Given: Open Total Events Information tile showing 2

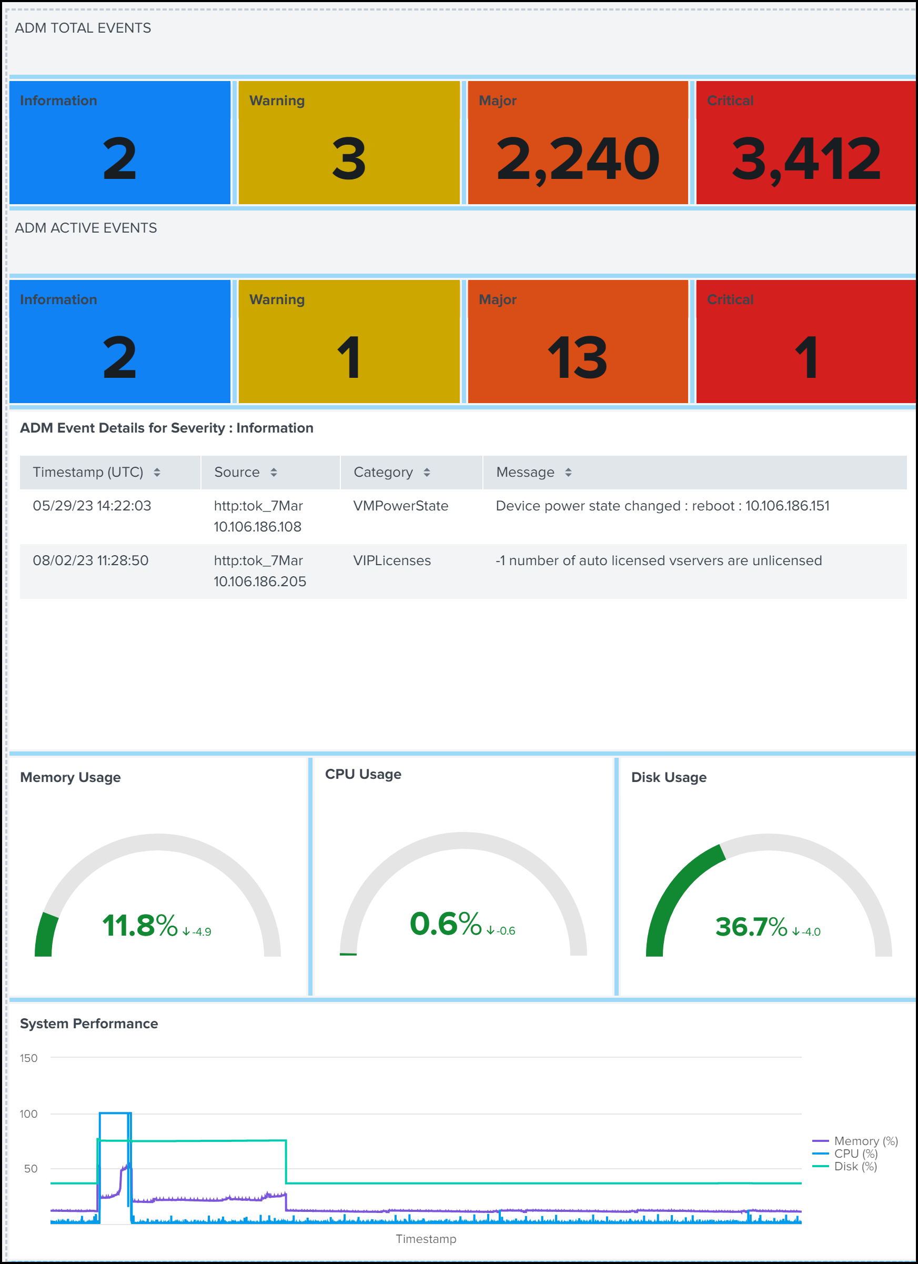Looking at the screenshot, I should pyautogui.click(x=120, y=143).
